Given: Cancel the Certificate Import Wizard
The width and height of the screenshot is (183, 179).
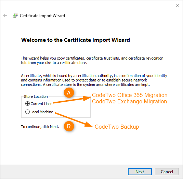Looking at the screenshot, I should (167, 171).
